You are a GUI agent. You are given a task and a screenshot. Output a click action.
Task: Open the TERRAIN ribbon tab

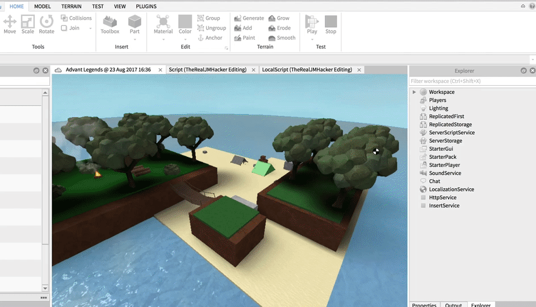click(x=72, y=6)
